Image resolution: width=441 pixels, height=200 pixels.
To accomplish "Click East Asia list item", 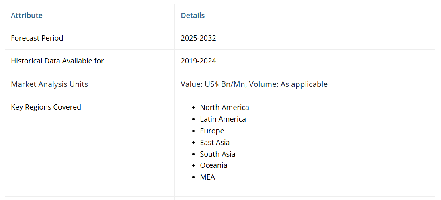I will [x=215, y=143].
